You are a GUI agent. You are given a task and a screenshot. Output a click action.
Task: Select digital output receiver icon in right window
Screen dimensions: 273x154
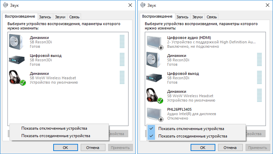pos(154,78)
